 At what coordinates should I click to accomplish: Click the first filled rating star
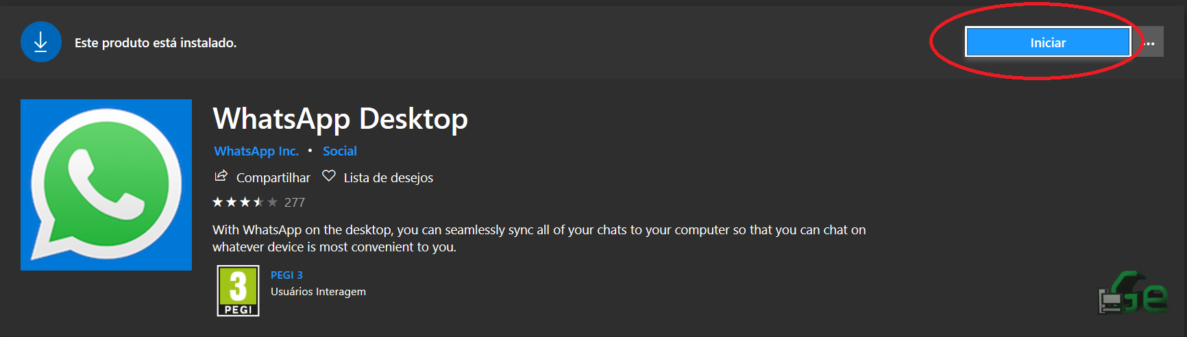(x=218, y=202)
